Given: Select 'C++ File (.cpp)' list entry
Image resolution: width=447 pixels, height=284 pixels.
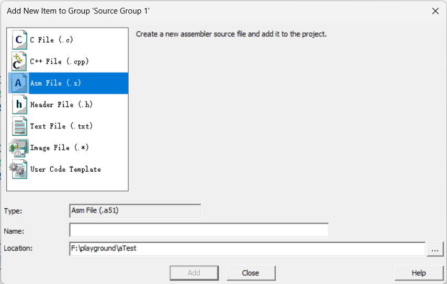Looking at the screenshot, I should click(x=59, y=62).
